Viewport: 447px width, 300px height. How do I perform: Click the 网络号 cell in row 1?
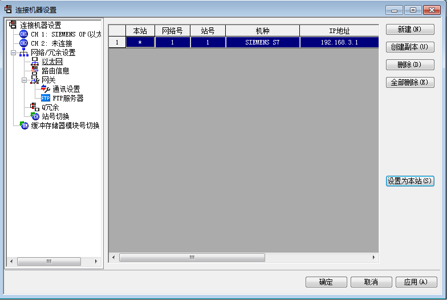pos(172,42)
